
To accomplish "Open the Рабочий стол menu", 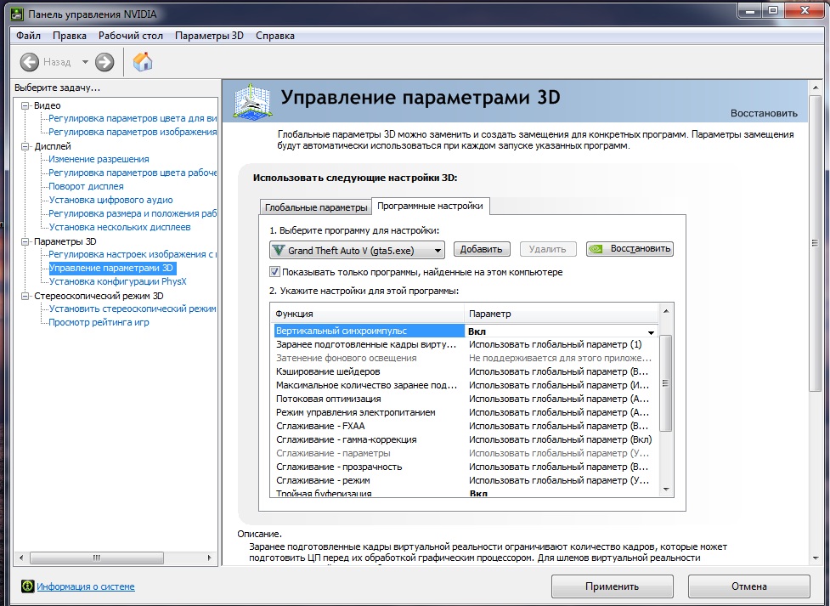I will coord(130,36).
